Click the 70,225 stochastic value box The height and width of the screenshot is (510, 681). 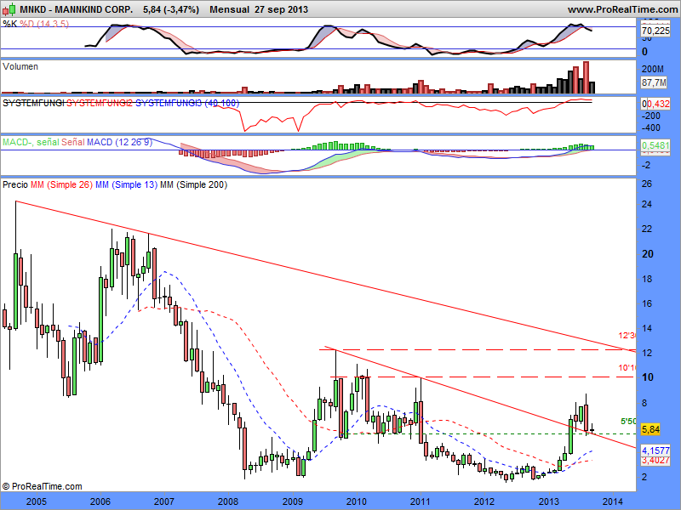point(655,31)
